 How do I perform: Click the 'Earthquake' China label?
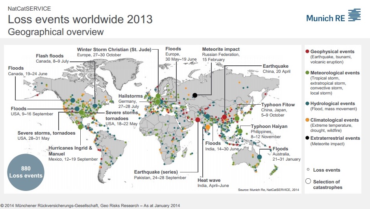[276, 66]
